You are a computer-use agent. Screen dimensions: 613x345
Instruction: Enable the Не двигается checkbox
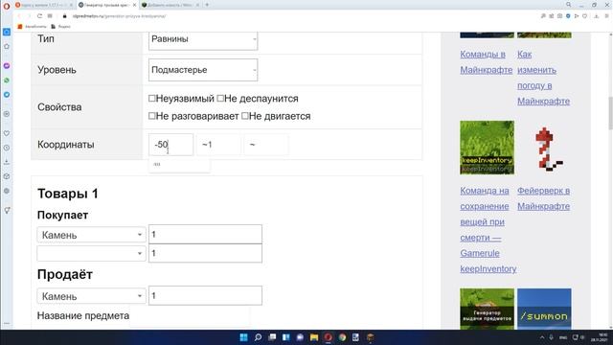coord(245,116)
